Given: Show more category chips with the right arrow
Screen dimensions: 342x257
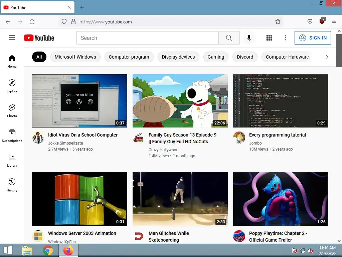Looking at the screenshot, I should [327, 57].
